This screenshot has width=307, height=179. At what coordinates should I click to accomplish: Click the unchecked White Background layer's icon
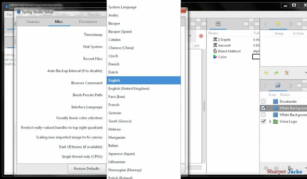point(275,115)
